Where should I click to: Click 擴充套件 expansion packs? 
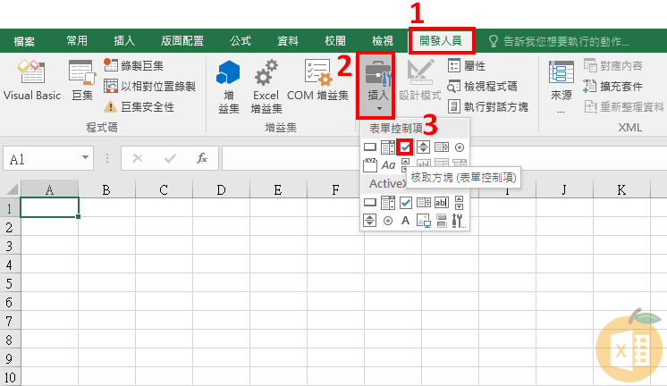coord(613,87)
